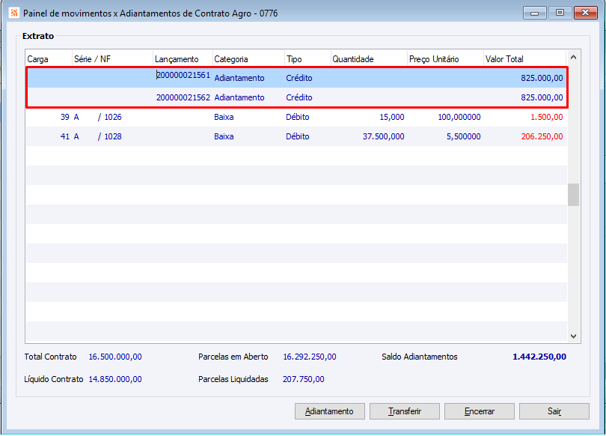Click the Líquido Contrato label
606x436 pixels.
click(x=53, y=379)
